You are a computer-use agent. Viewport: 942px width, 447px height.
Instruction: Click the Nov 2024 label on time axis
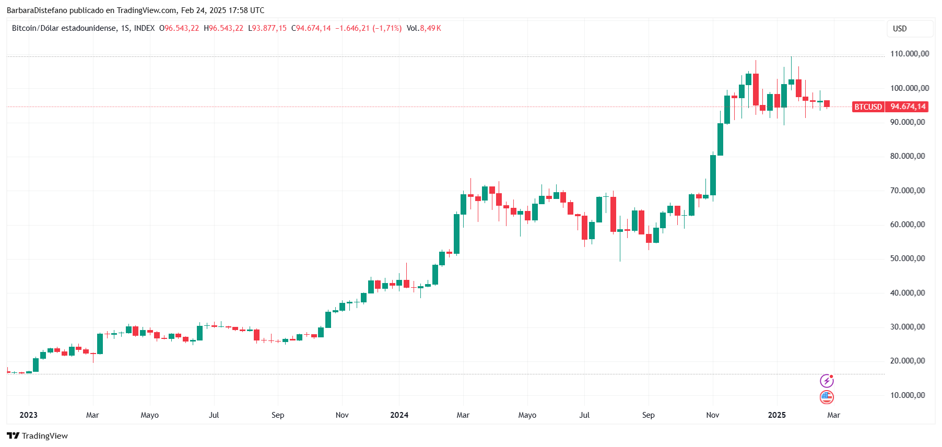(x=712, y=415)
